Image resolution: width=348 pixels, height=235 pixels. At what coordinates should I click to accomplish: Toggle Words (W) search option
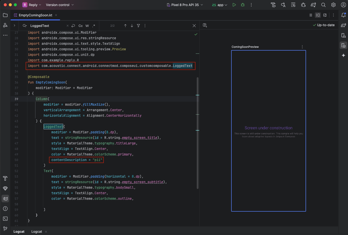pyautogui.click(x=87, y=26)
